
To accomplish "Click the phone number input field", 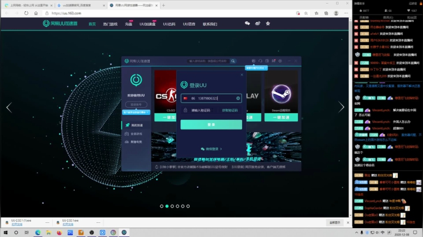I will click(x=211, y=99).
